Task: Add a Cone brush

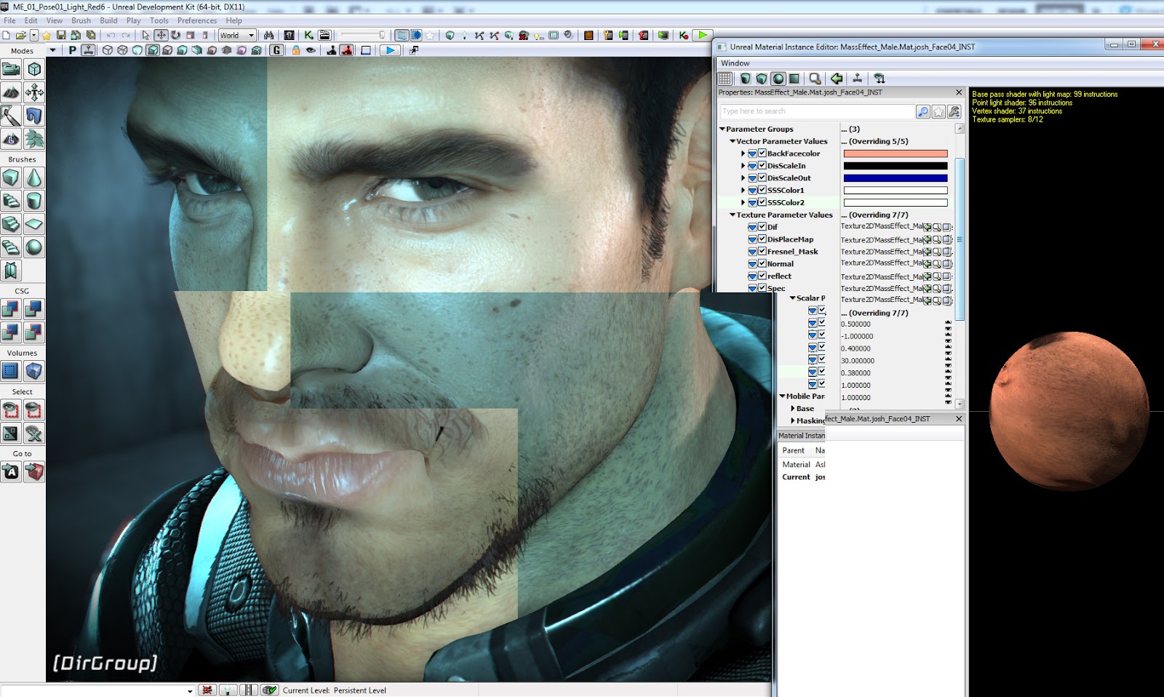Action: pos(34,178)
